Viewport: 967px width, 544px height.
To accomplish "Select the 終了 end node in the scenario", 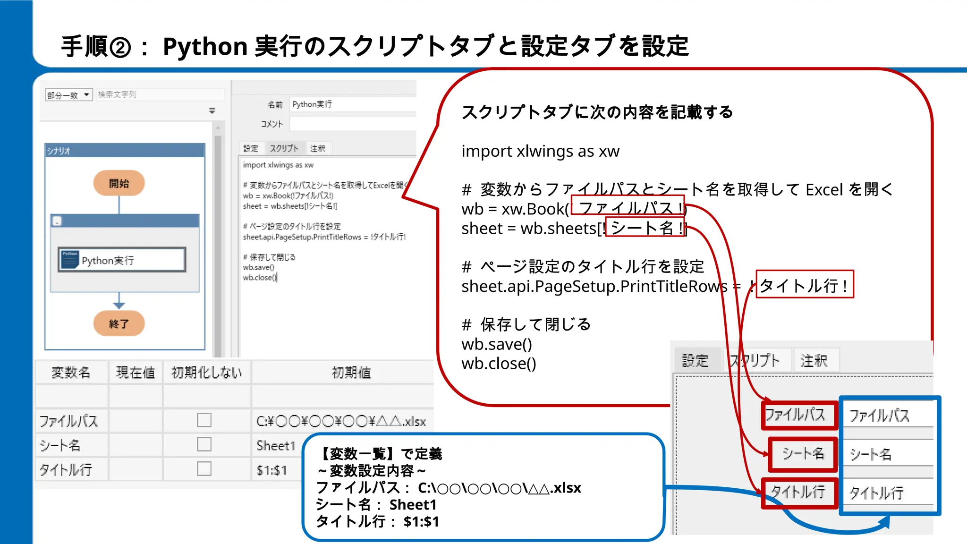I will [x=119, y=323].
